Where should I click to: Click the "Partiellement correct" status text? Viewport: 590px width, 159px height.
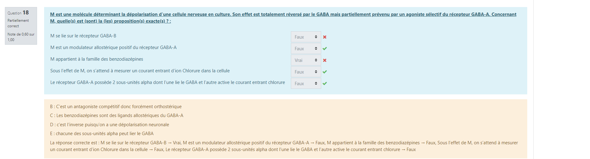point(18,23)
